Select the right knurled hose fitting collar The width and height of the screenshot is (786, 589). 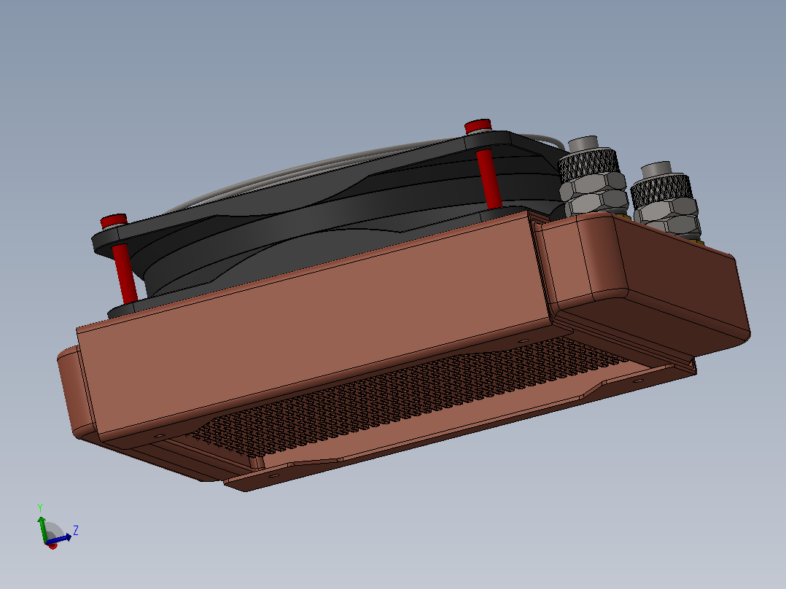[x=662, y=191]
